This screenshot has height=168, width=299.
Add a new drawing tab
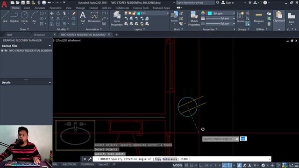pos(116,35)
